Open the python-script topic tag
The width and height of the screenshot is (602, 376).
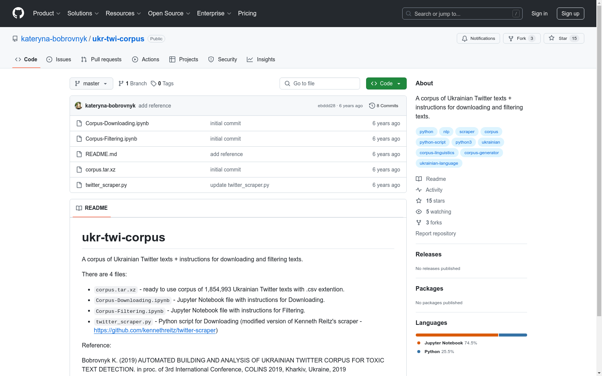[x=433, y=142]
